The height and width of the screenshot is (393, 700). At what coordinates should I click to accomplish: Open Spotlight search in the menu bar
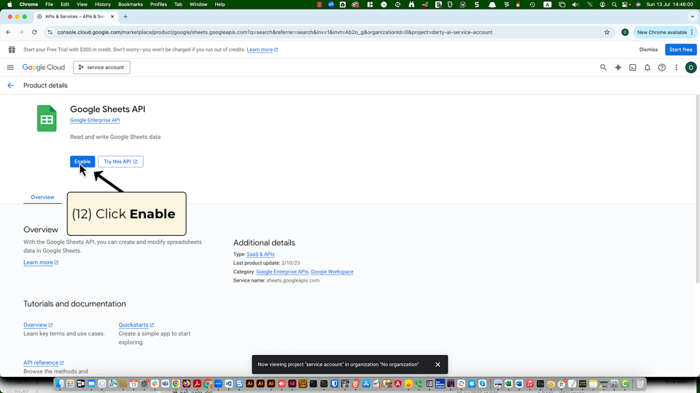pos(614,4)
